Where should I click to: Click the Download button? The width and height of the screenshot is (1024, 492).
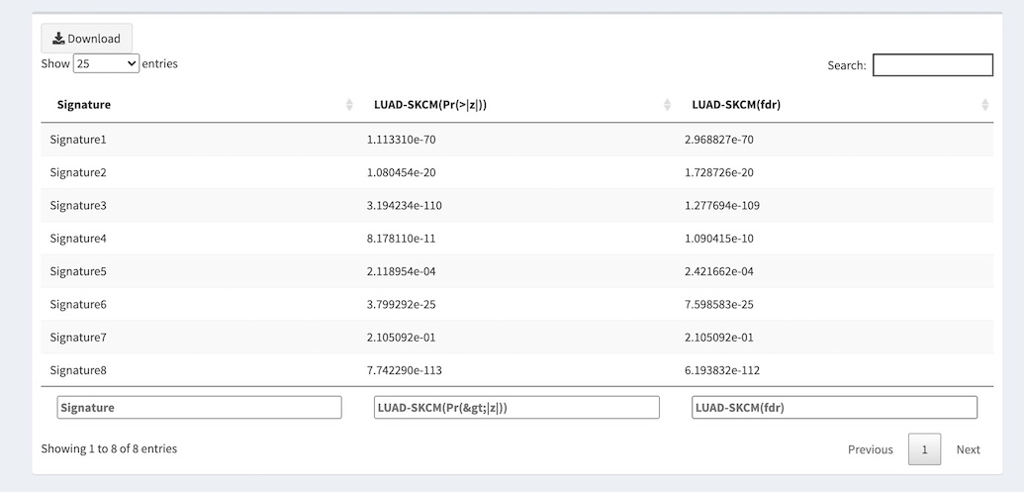coord(86,39)
